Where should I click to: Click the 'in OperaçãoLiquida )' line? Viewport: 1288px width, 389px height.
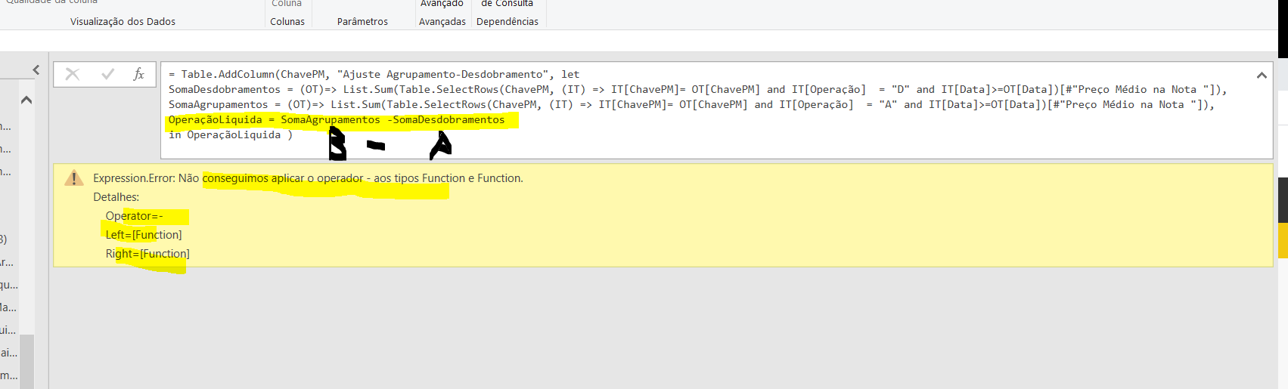point(231,134)
